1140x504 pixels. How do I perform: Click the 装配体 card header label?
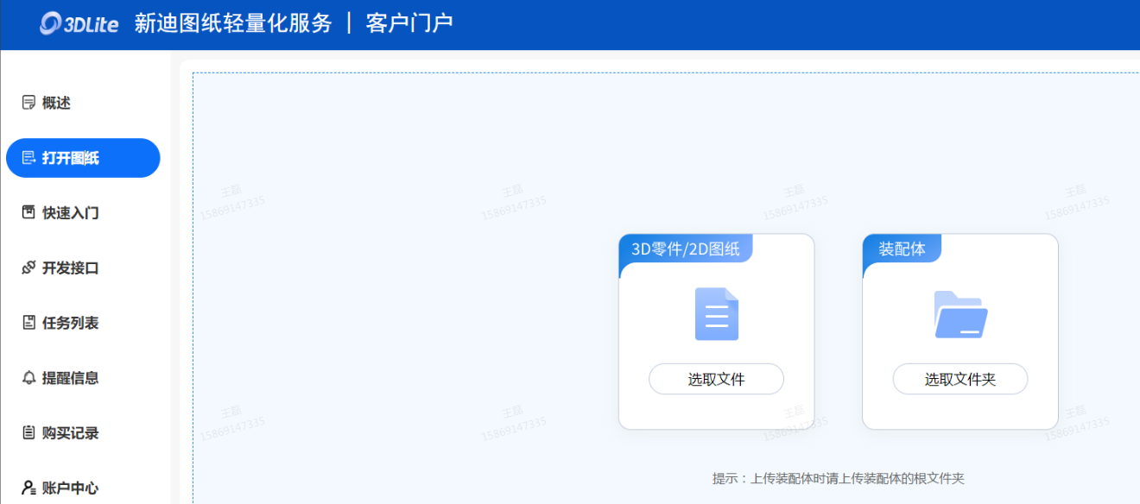pos(902,249)
